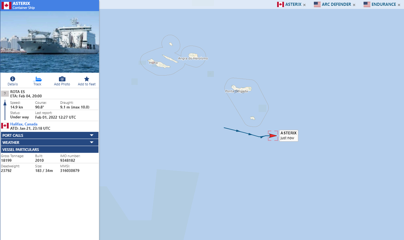This screenshot has width=404, height=240.
Task: Close the ARC DEFENDER tab
Action: [354, 5]
